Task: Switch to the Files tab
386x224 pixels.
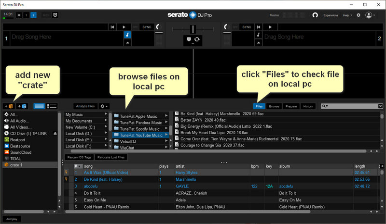Action: point(259,106)
